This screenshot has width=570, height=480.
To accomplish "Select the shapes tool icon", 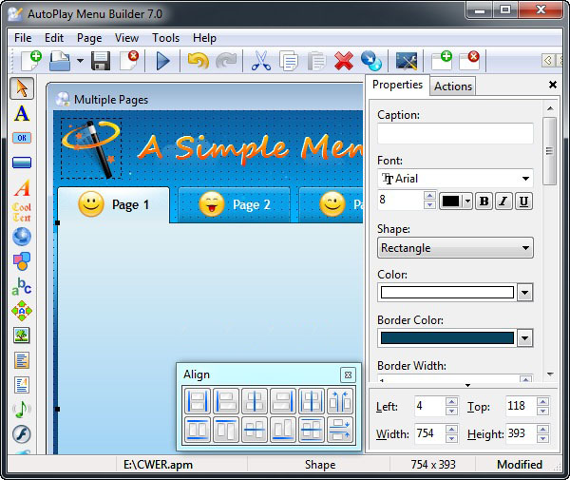I will pyautogui.click(x=22, y=261).
